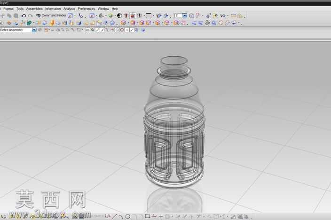Click the yellow star point icon in top row
Viewport: 331px width, 220px height.
(x=215, y=15)
